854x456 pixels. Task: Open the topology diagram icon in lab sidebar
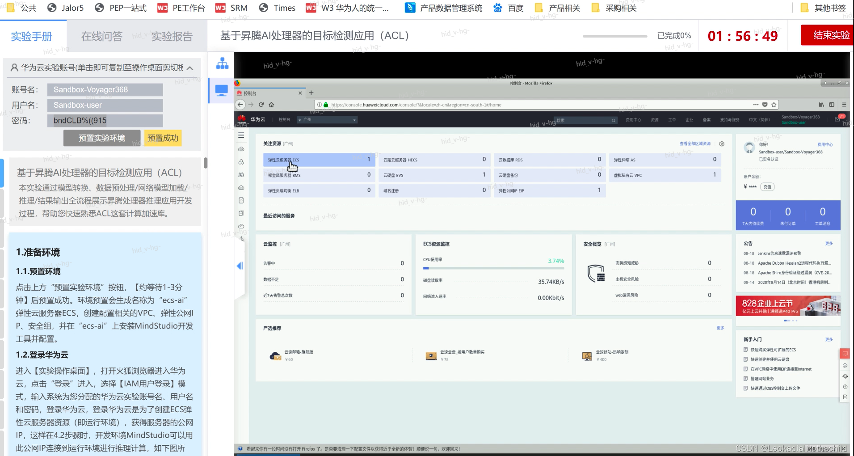pyautogui.click(x=222, y=63)
